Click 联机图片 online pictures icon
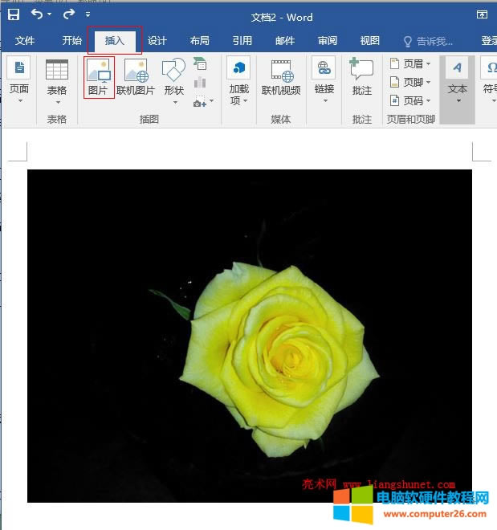The image size is (497, 530). (135, 77)
